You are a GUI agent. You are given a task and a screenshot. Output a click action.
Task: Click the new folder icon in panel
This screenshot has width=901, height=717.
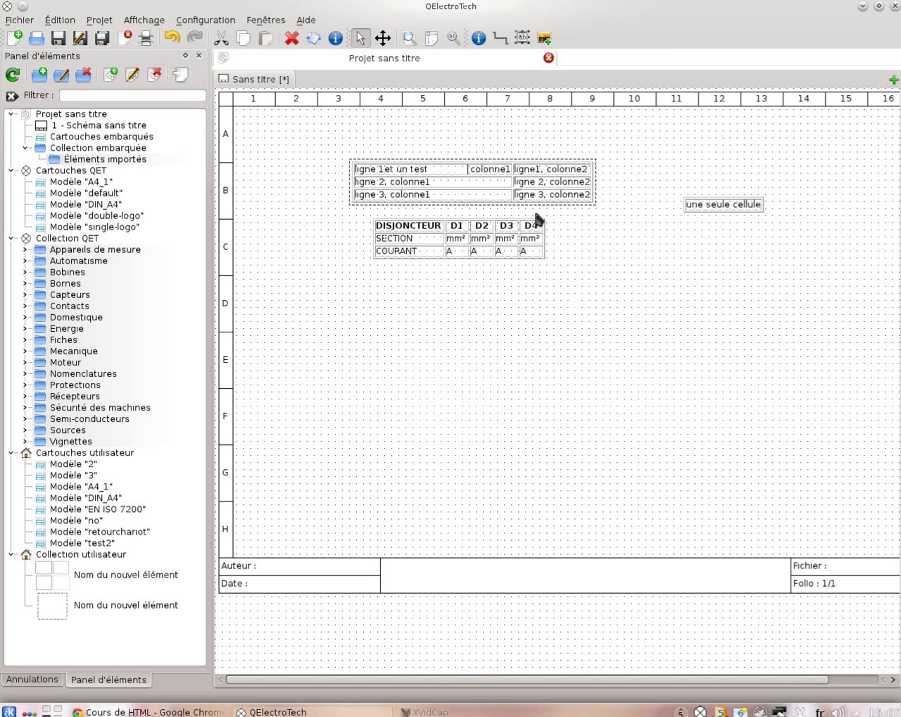pos(39,75)
